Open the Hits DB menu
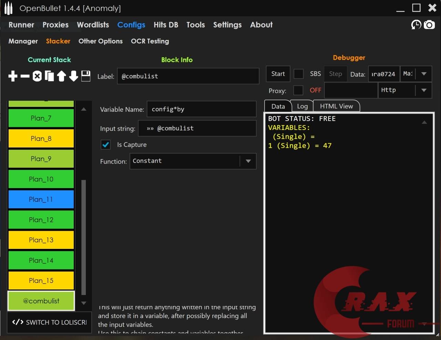The height and width of the screenshot is (340, 441). click(x=166, y=25)
